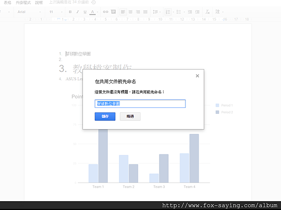281x210 pixels.
Task: Align text left
Action: tap(123, 12)
